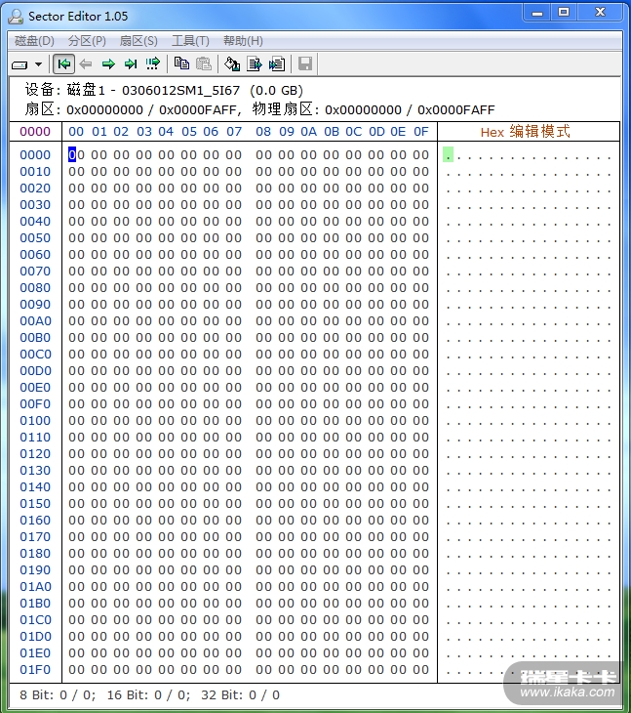The image size is (631, 713).
Task: Click the device name '0306012SM1_5I67'
Action: point(180,91)
